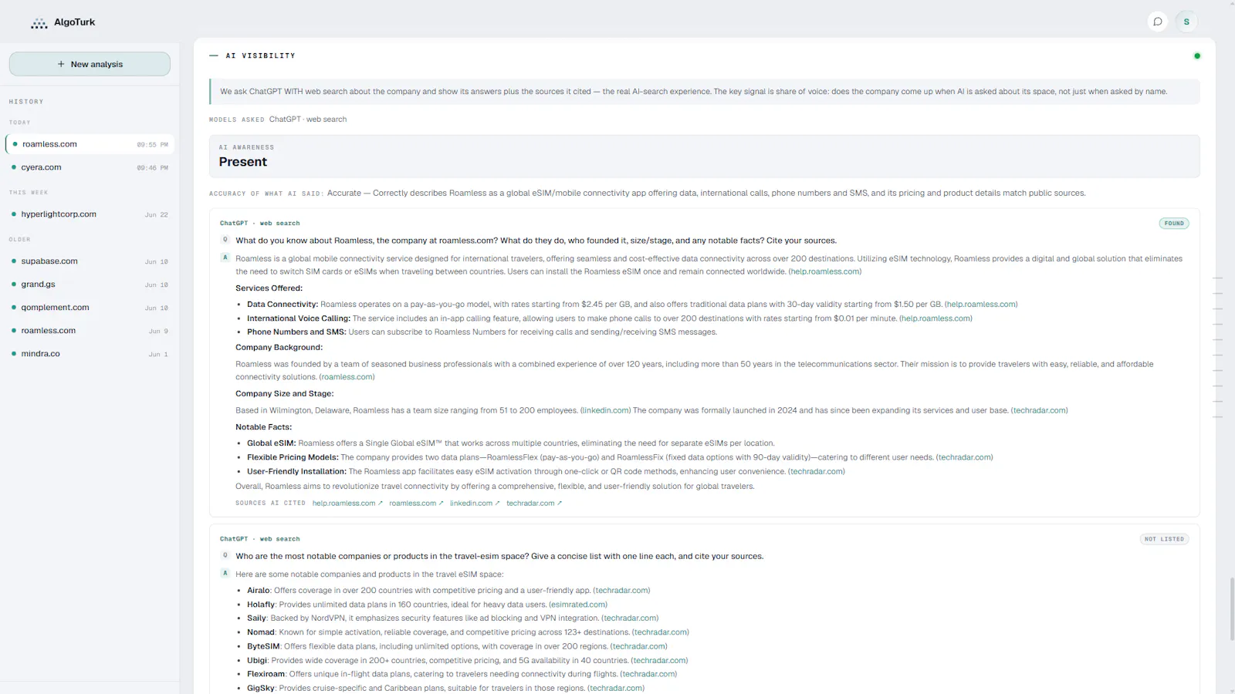The height and width of the screenshot is (694, 1235).
Task: Open hyperlightcorp.com from this week
Action: click(90, 214)
